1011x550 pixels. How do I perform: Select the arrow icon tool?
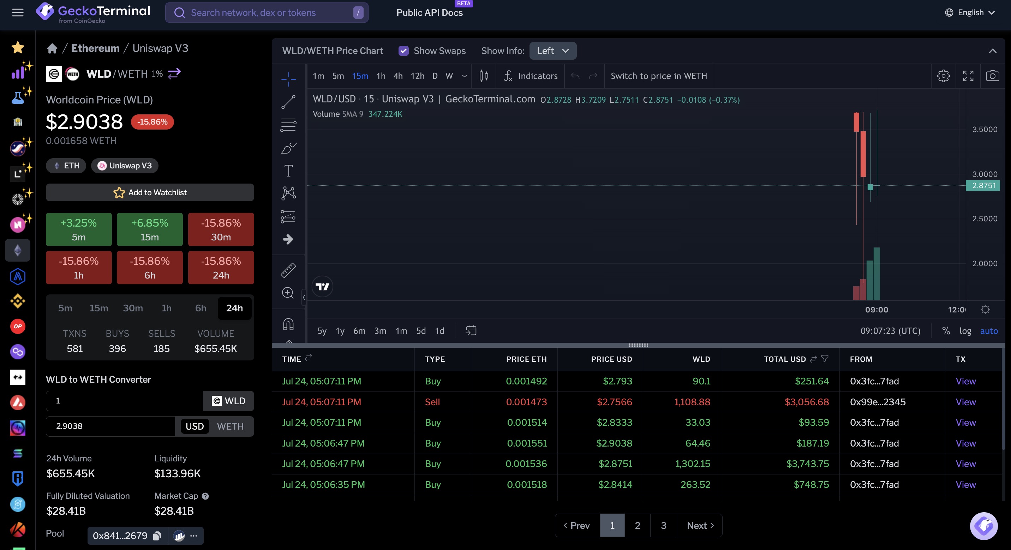coord(288,239)
